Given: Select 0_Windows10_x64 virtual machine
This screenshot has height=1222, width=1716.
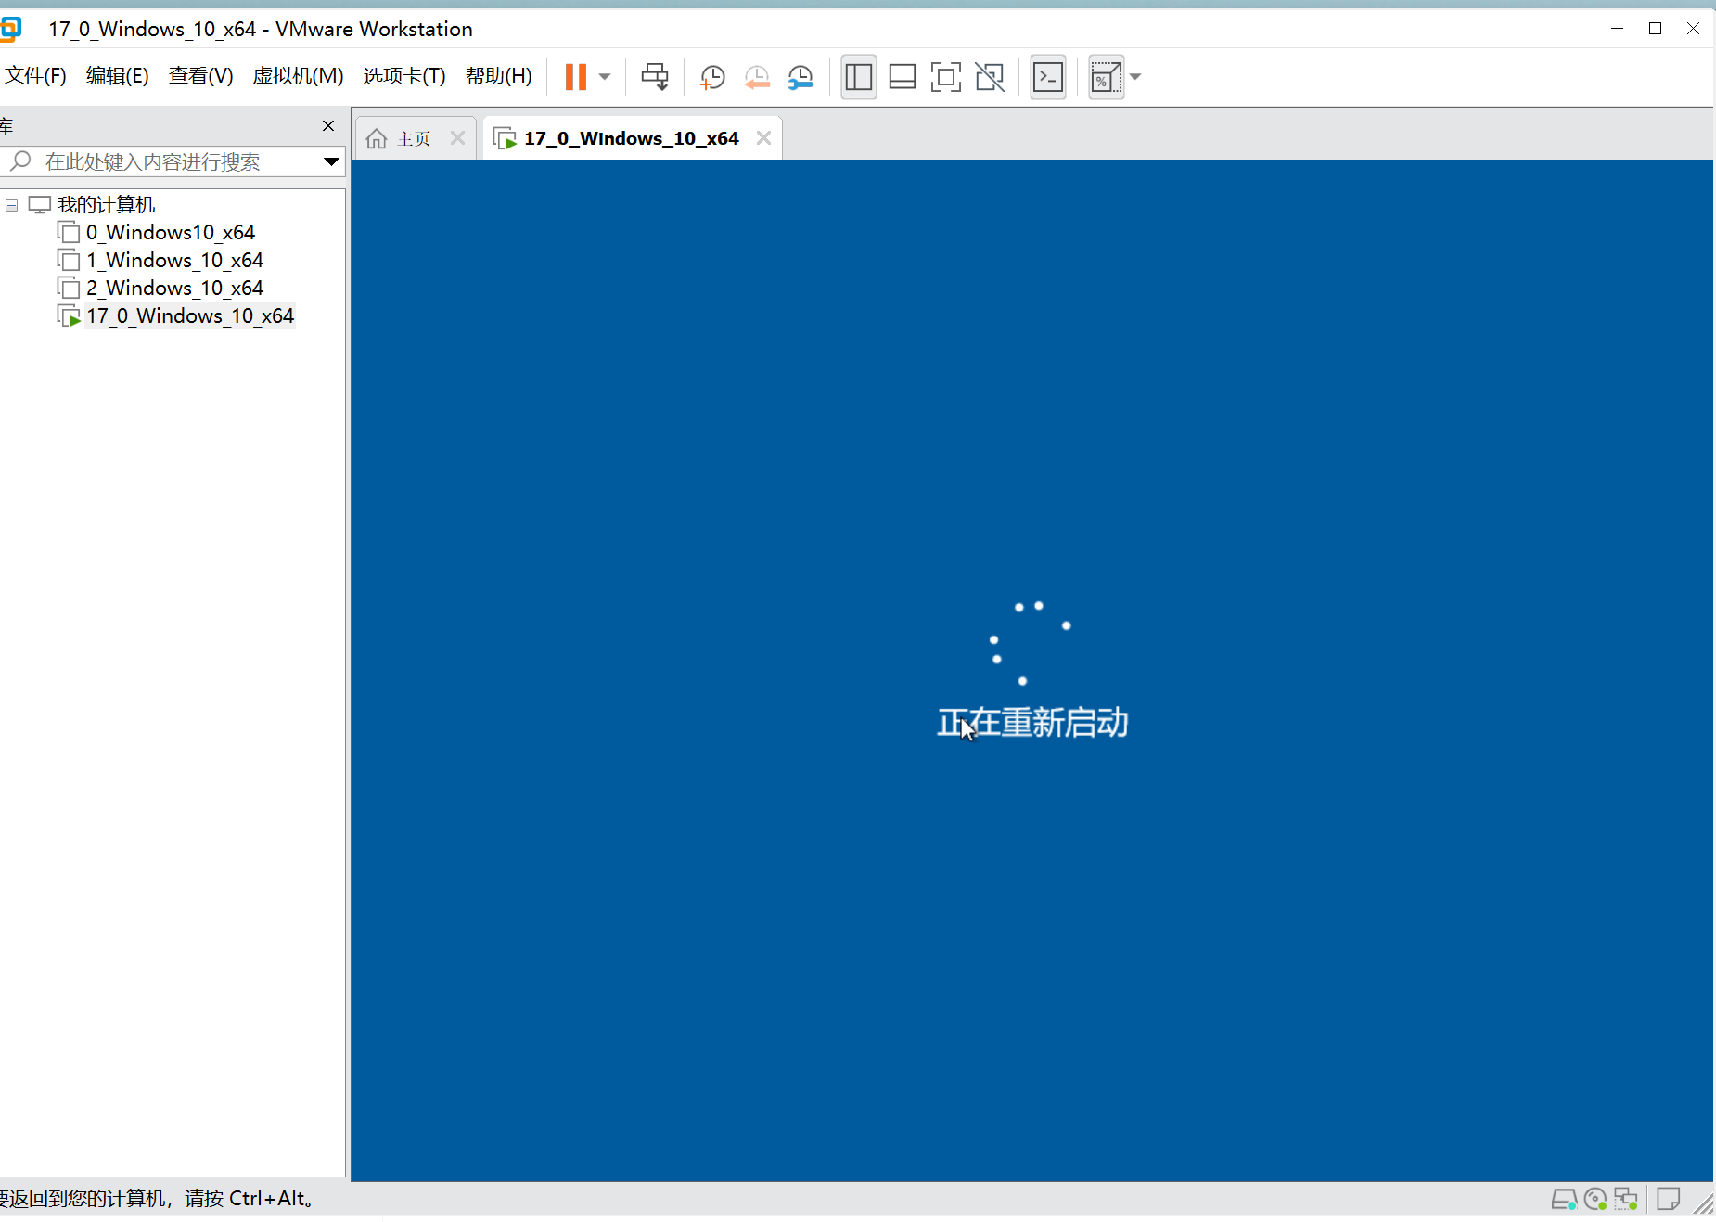Looking at the screenshot, I should click(x=171, y=232).
